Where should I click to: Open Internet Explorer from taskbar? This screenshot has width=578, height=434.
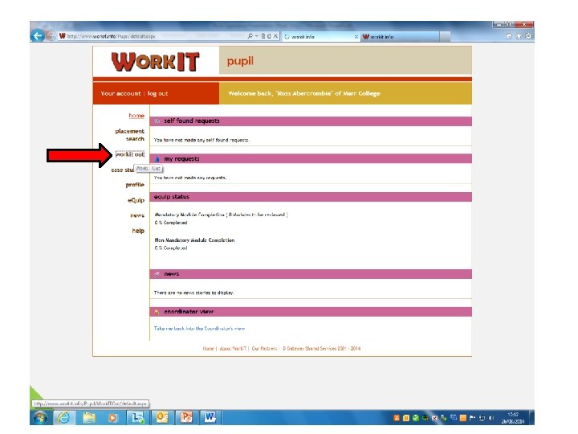click(x=64, y=418)
